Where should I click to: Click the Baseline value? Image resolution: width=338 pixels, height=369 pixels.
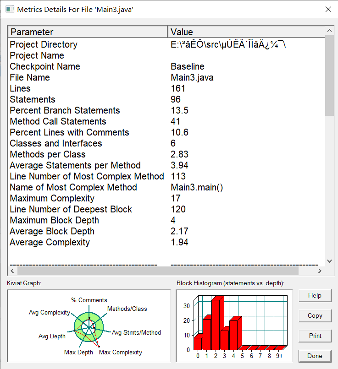point(188,66)
